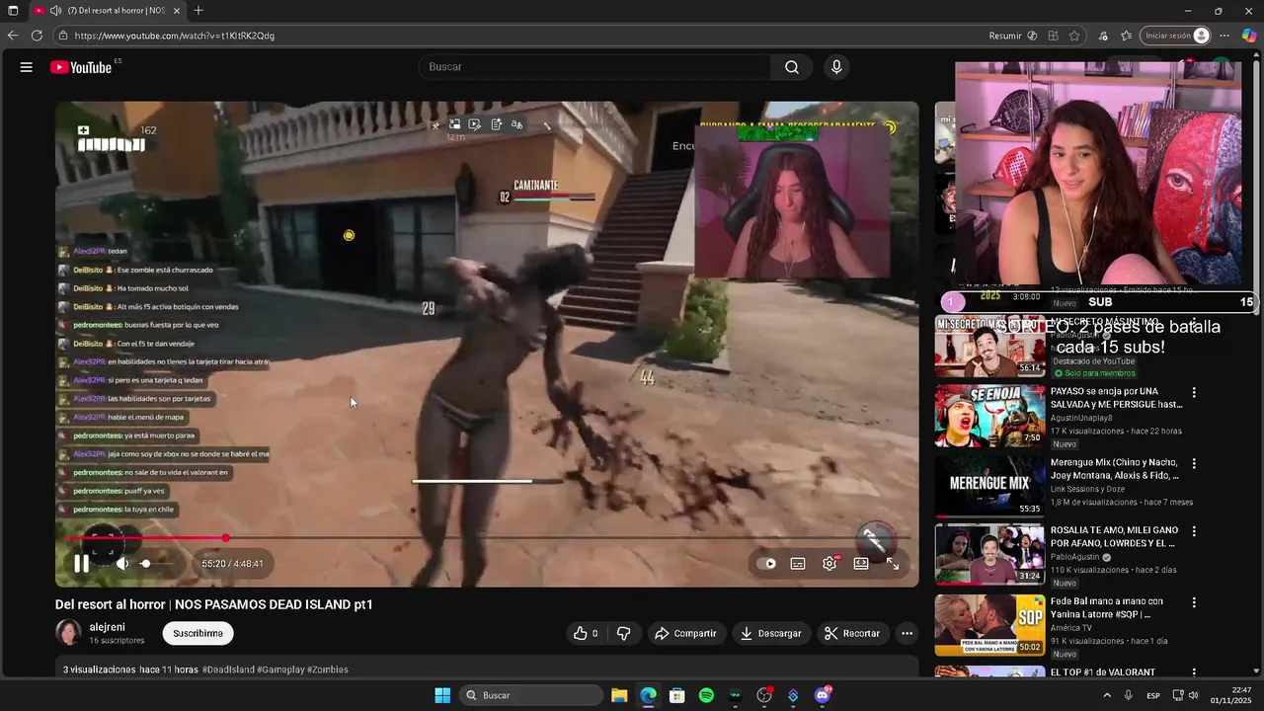
Task: Open options menu for the Fede Bal video
Action: (x=1194, y=601)
